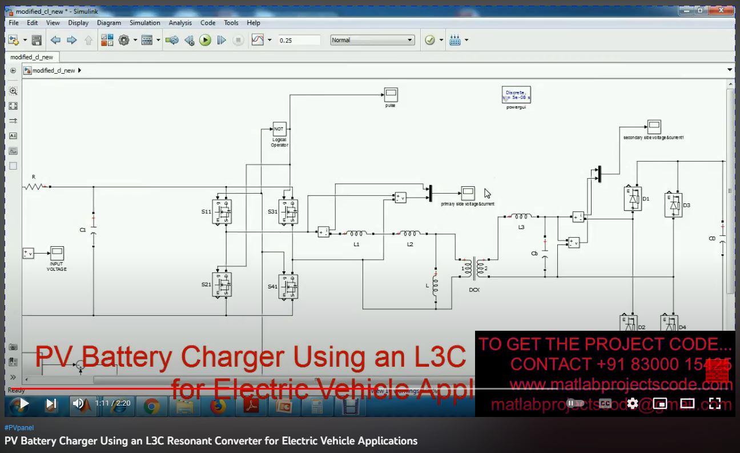Navigate forward with the right arrow icon
The width and height of the screenshot is (740, 453).
click(x=72, y=40)
